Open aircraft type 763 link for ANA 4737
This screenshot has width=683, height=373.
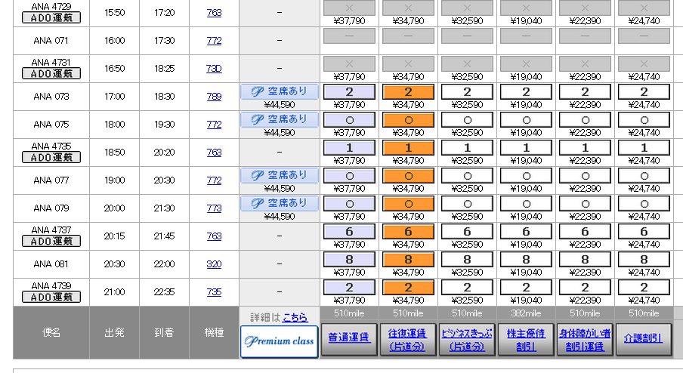click(214, 236)
